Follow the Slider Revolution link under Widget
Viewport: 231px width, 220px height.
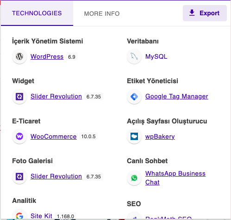point(56,97)
